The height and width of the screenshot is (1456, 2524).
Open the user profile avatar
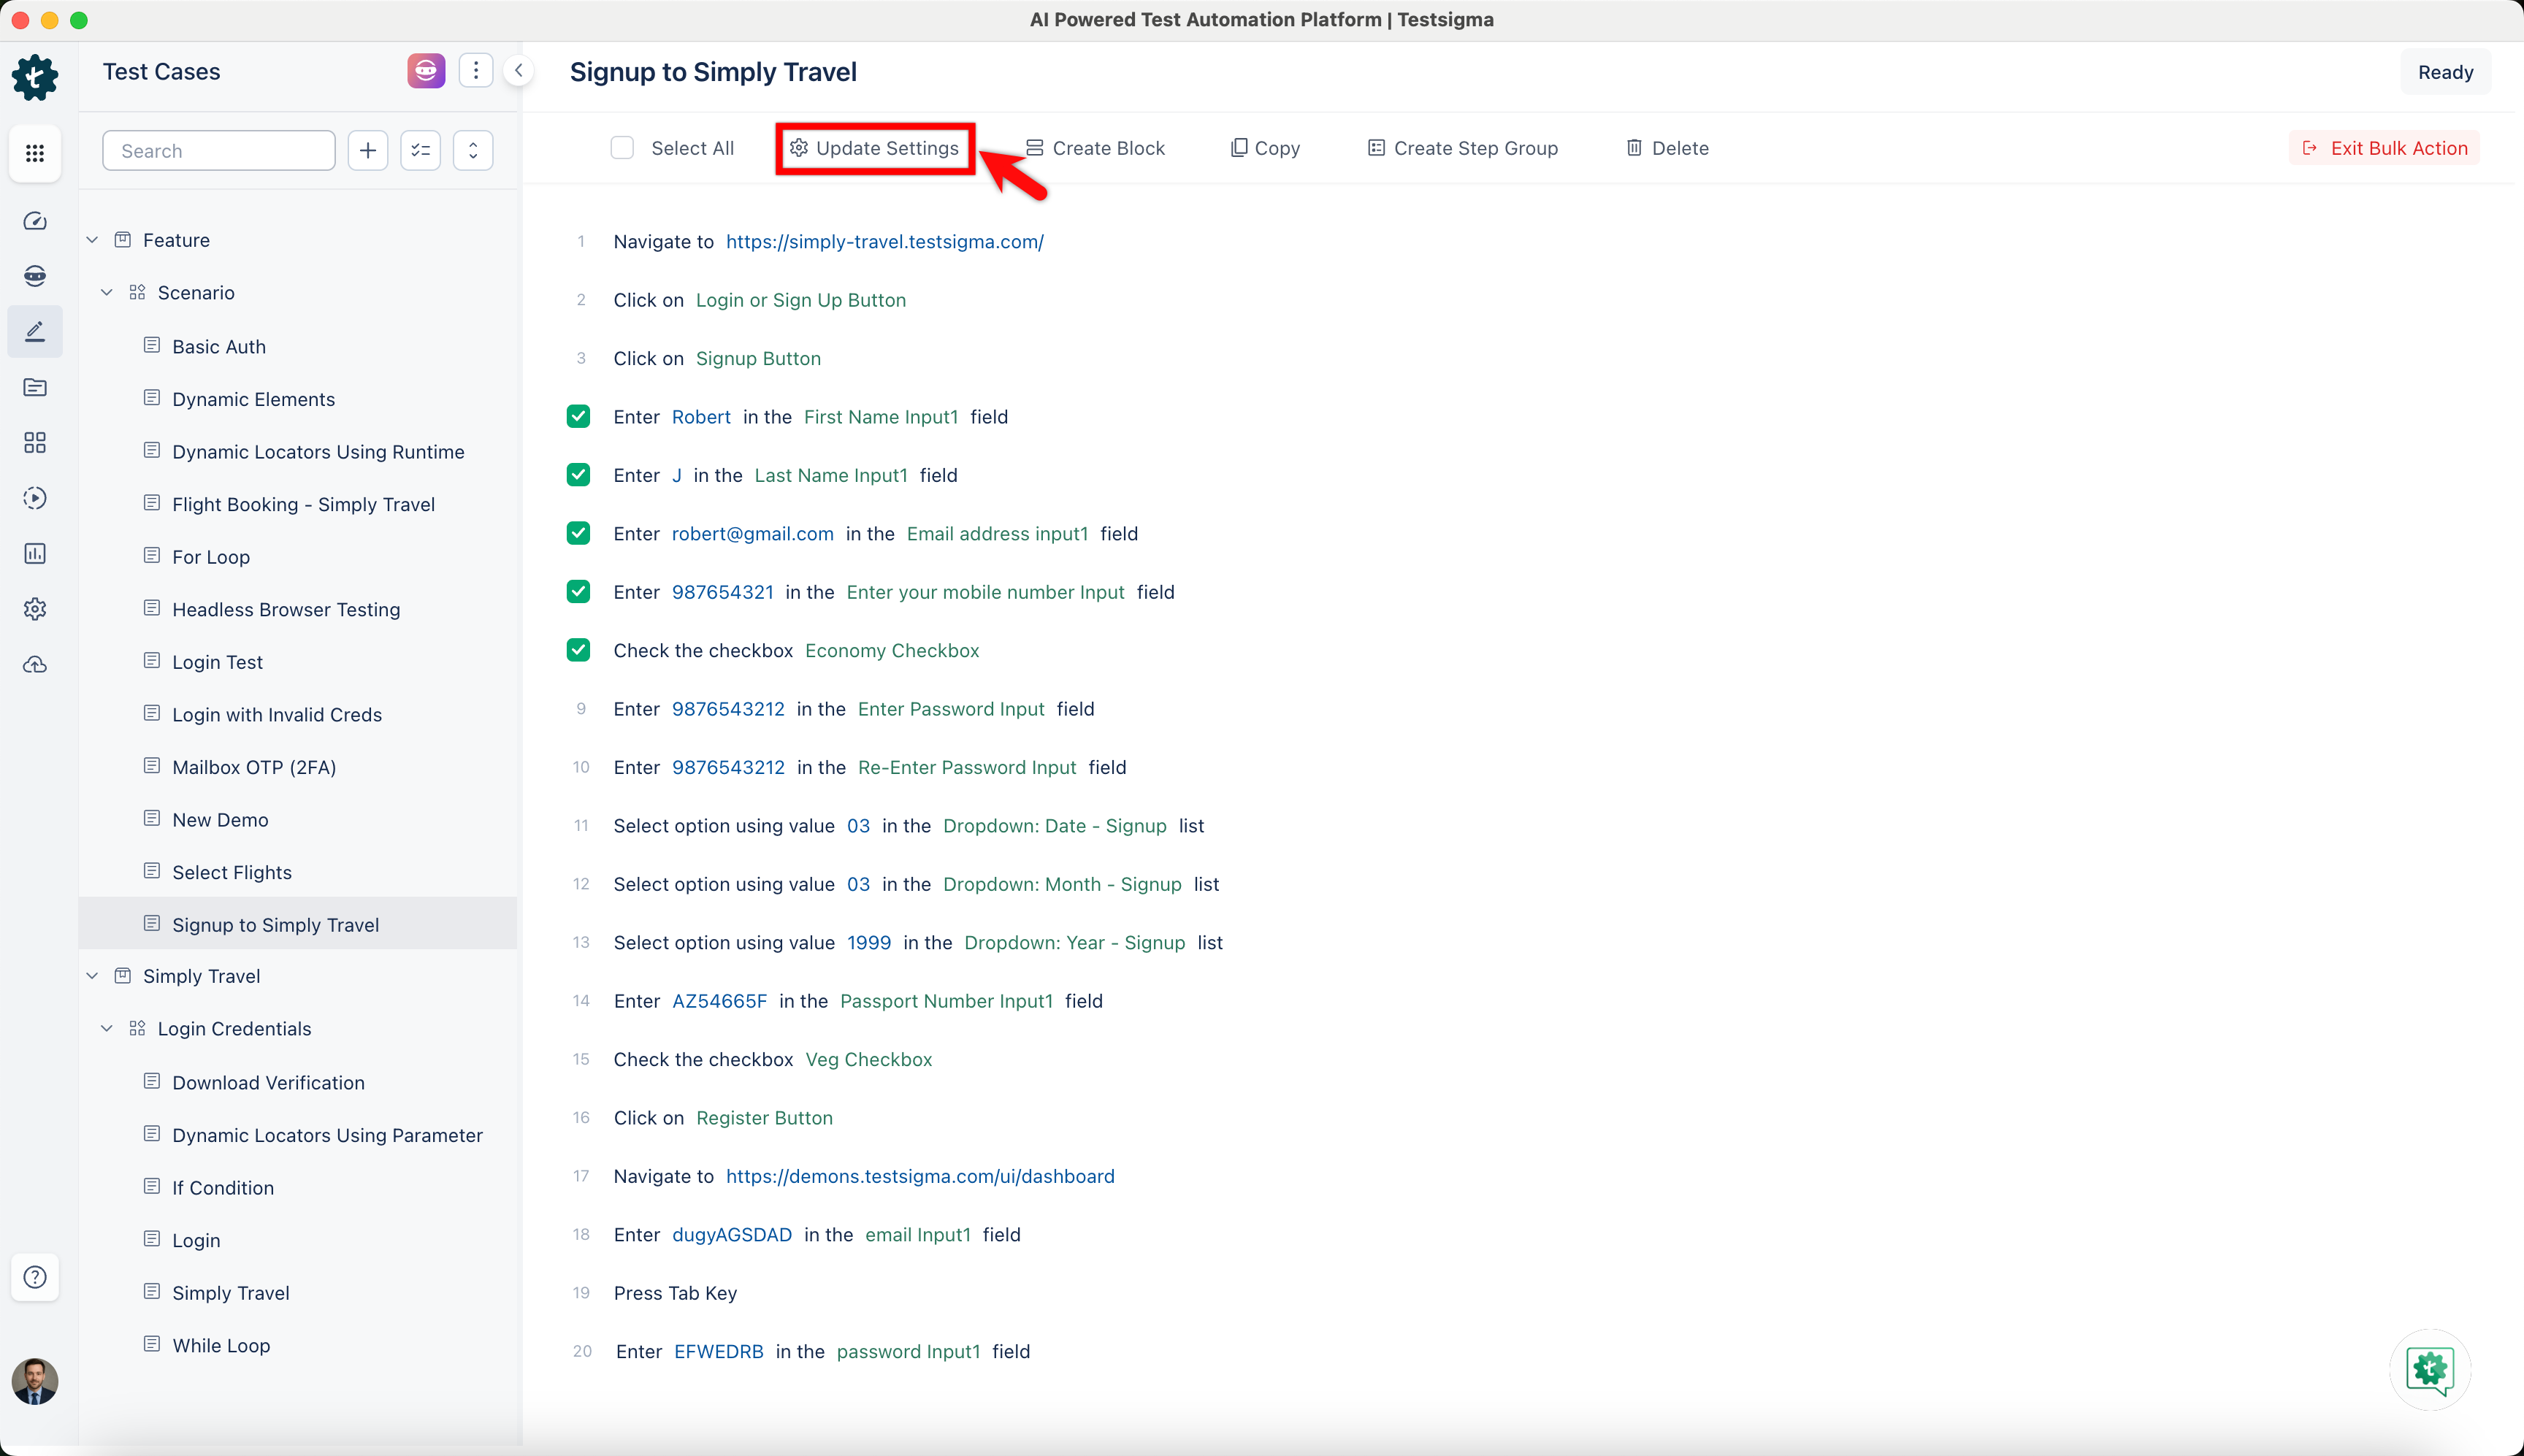coord(35,1381)
